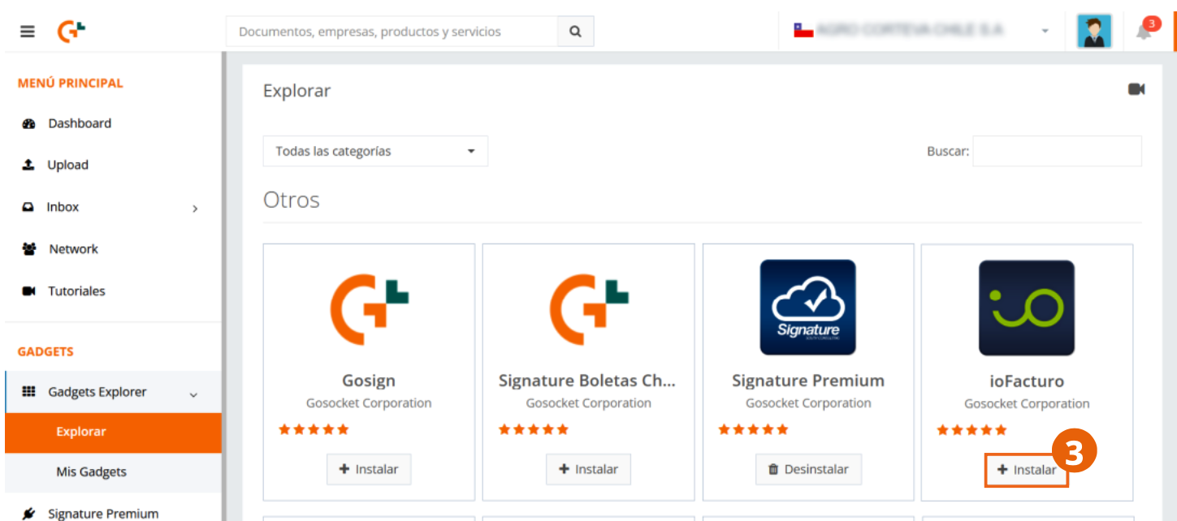The height and width of the screenshot is (521, 1177).
Task: Click the Upload arrow icon
Action: click(28, 165)
